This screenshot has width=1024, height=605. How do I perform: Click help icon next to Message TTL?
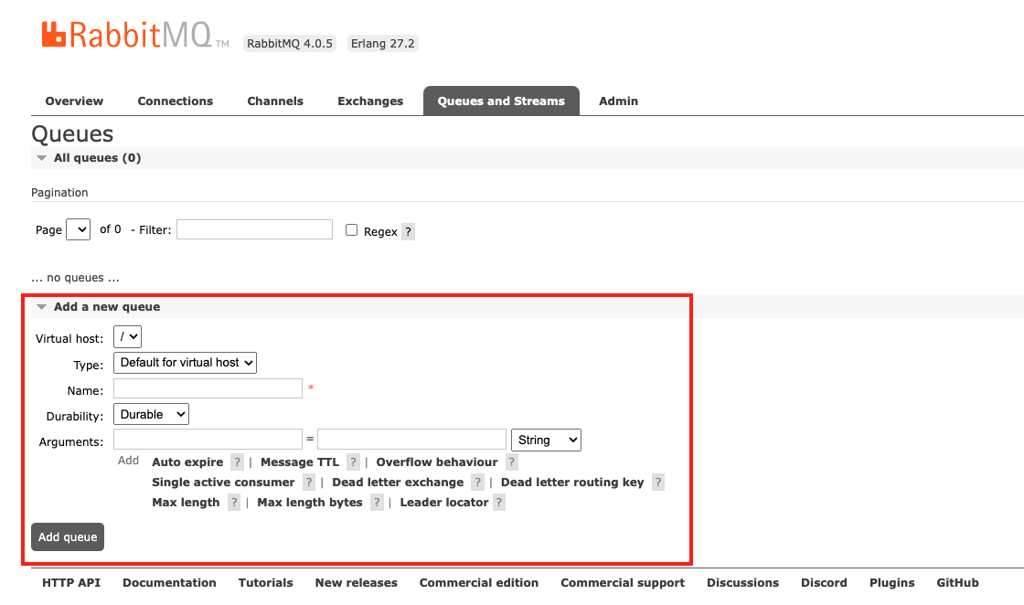353,462
